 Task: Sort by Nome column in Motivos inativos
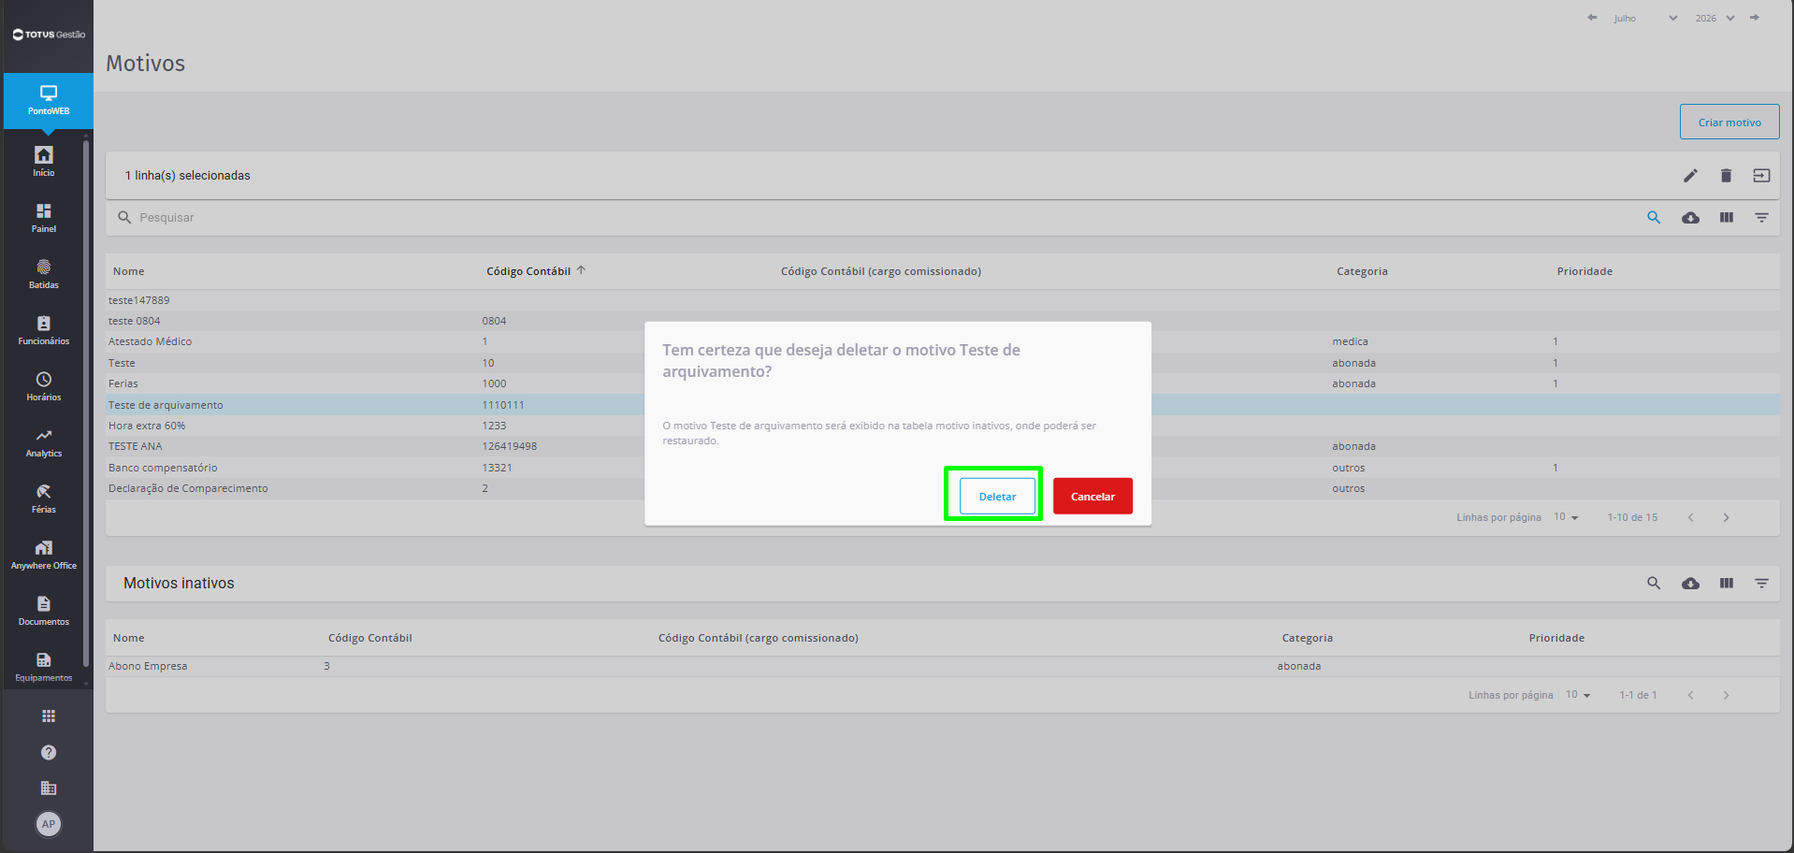[x=129, y=638]
